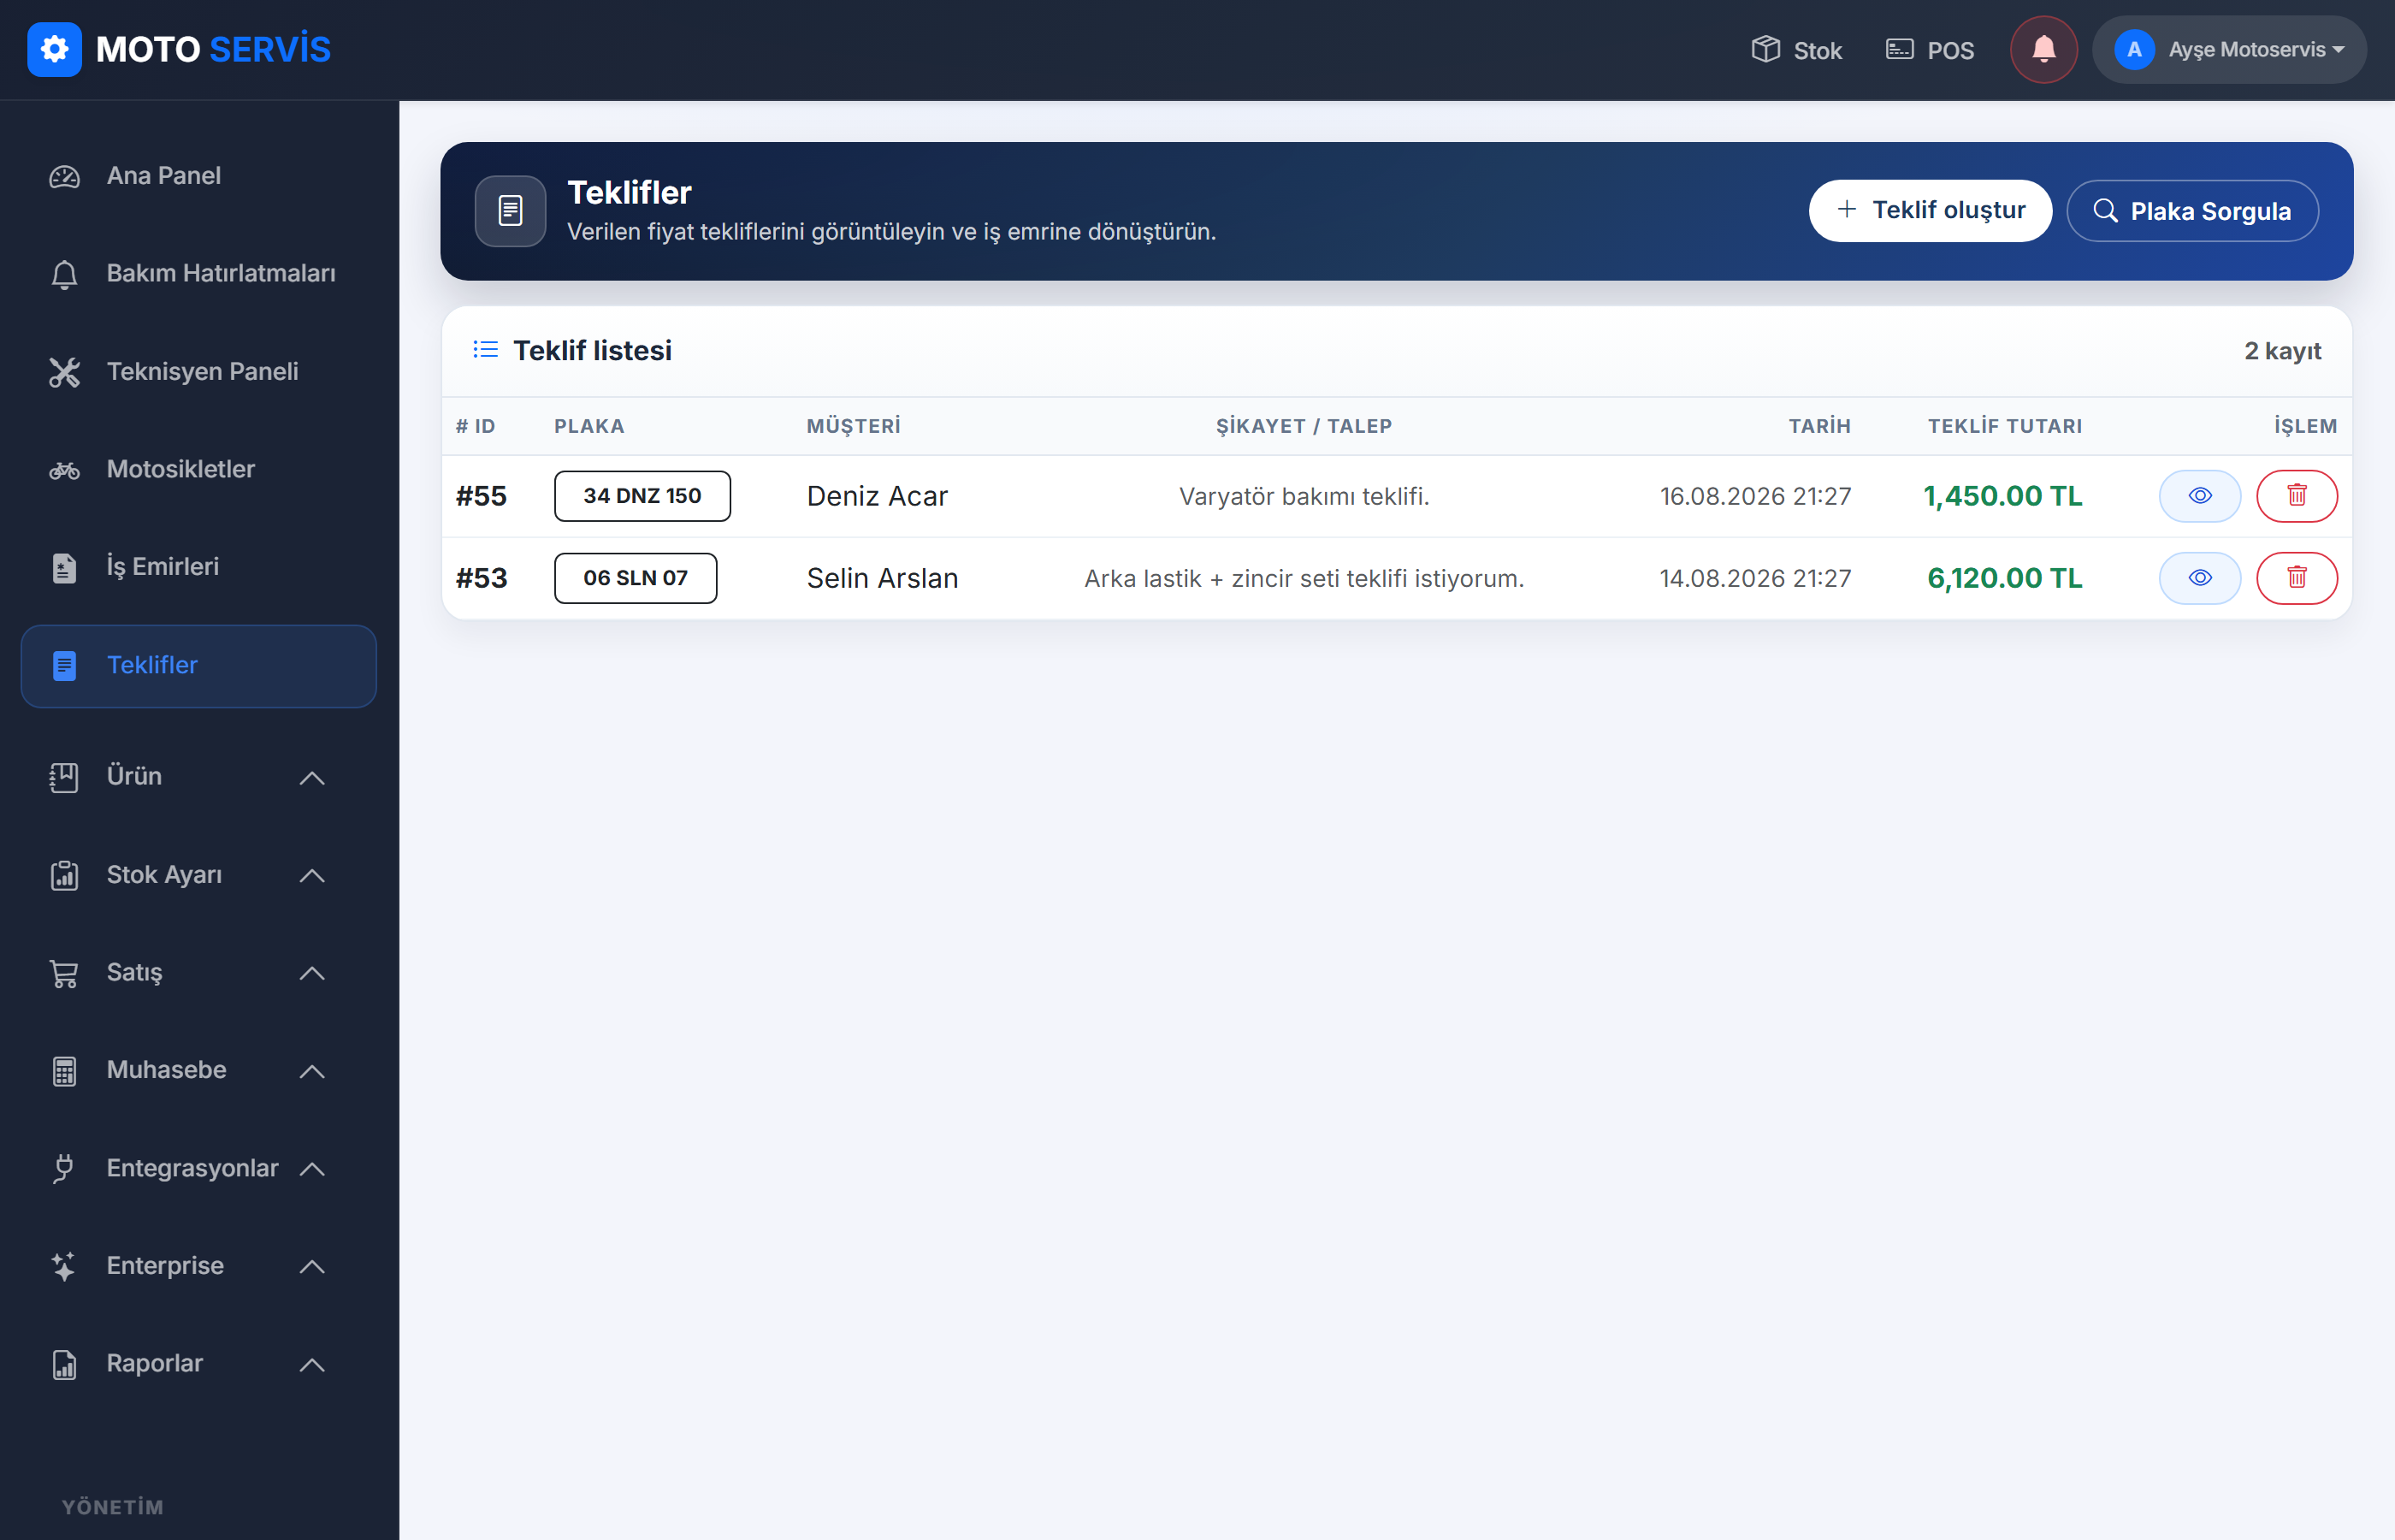This screenshot has width=2395, height=1540.
Task: Delete offer #55 with trash button
Action: pyautogui.click(x=2296, y=496)
